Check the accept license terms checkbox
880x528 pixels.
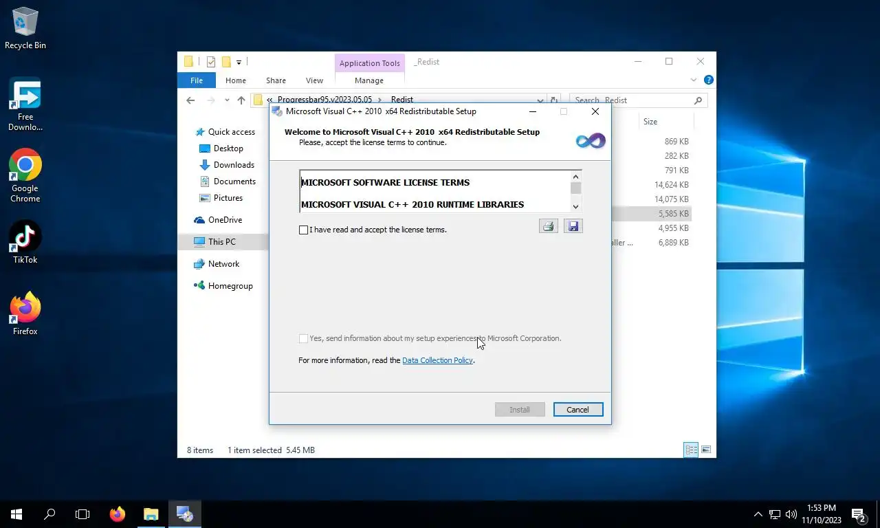point(303,230)
